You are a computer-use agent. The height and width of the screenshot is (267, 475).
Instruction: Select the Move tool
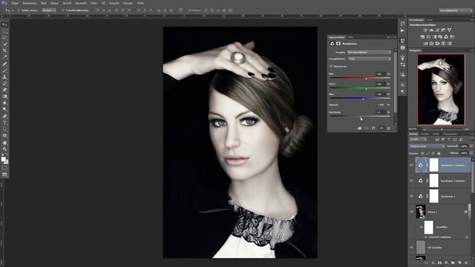(x=4, y=24)
